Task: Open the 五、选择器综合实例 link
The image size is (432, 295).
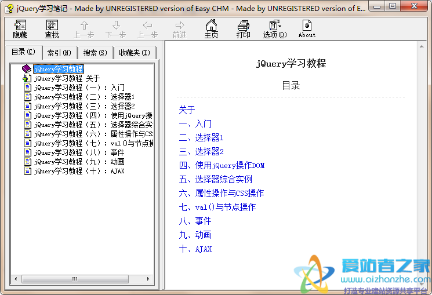Action: tap(216, 179)
